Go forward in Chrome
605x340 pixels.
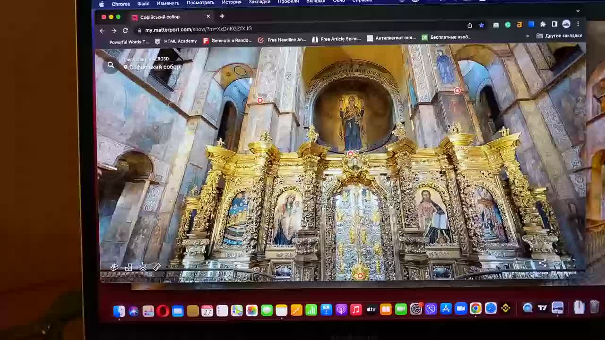(x=114, y=31)
